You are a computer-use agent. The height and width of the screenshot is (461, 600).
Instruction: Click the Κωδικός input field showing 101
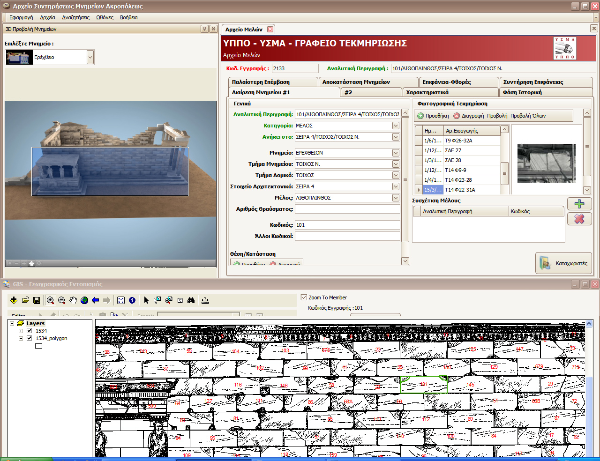347,225
